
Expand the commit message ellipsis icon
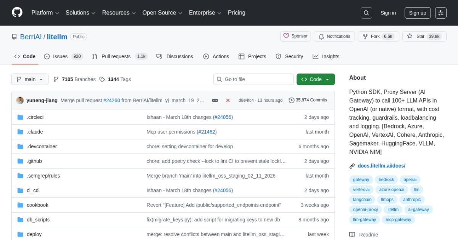[215, 100]
